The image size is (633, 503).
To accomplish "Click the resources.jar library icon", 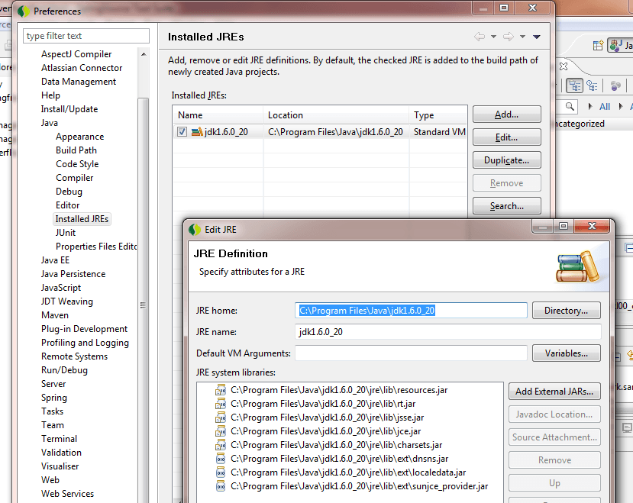I will point(221,390).
